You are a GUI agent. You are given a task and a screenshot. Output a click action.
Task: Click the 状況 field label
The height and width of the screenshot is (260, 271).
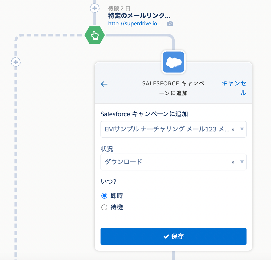pyautogui.click(x=107, y=149)
